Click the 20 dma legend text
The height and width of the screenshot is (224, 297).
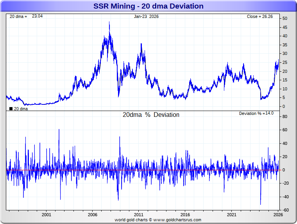click(21, 109)
